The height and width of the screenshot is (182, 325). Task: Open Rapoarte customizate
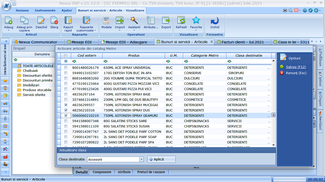coord(86,20)
